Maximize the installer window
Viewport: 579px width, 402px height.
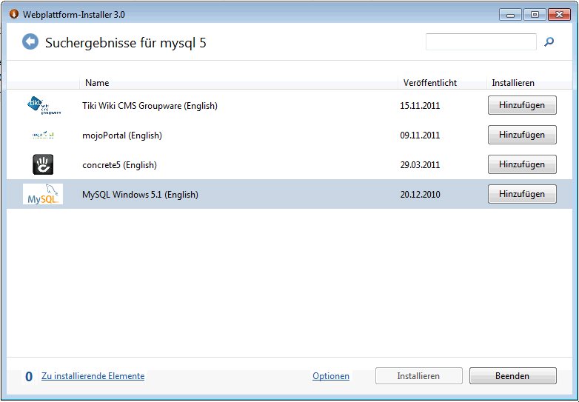click(x=533, y=14)
